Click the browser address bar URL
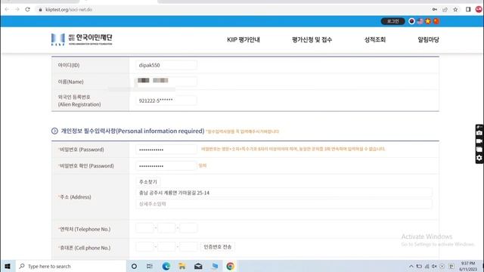Viewport: 484px width, 272px height. 69,10
